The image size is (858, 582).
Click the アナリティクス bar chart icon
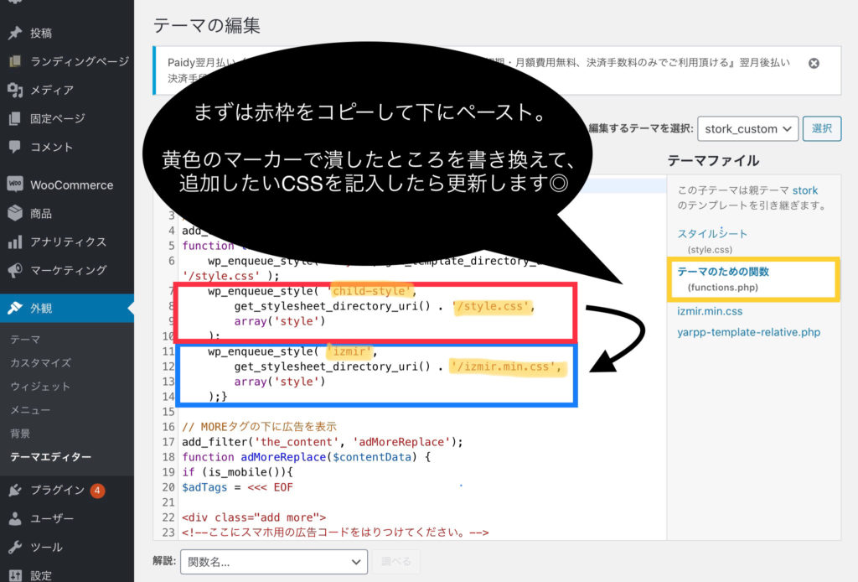[14, 242]
